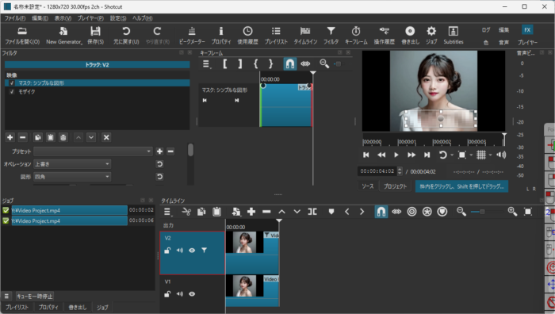The image size is (555, 314).
Task: Click the player Play button
Action: click(396, 155)
